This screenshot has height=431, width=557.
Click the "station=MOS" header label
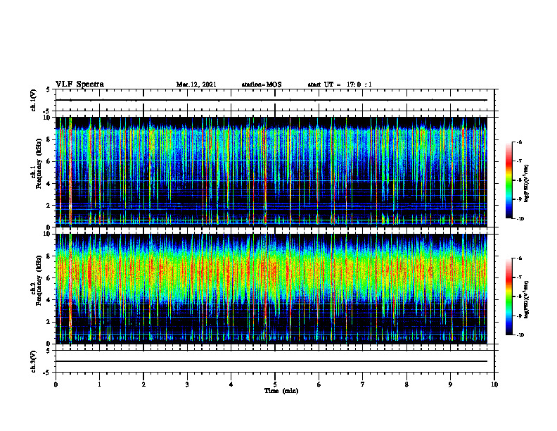point(262,85)
